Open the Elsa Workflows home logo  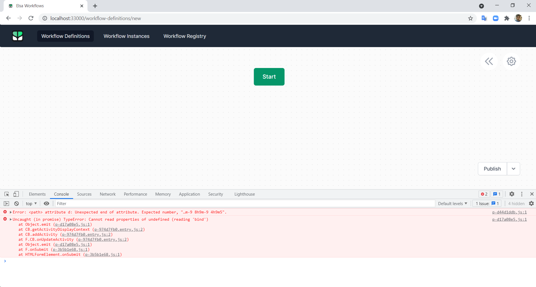tap(17, 36)
